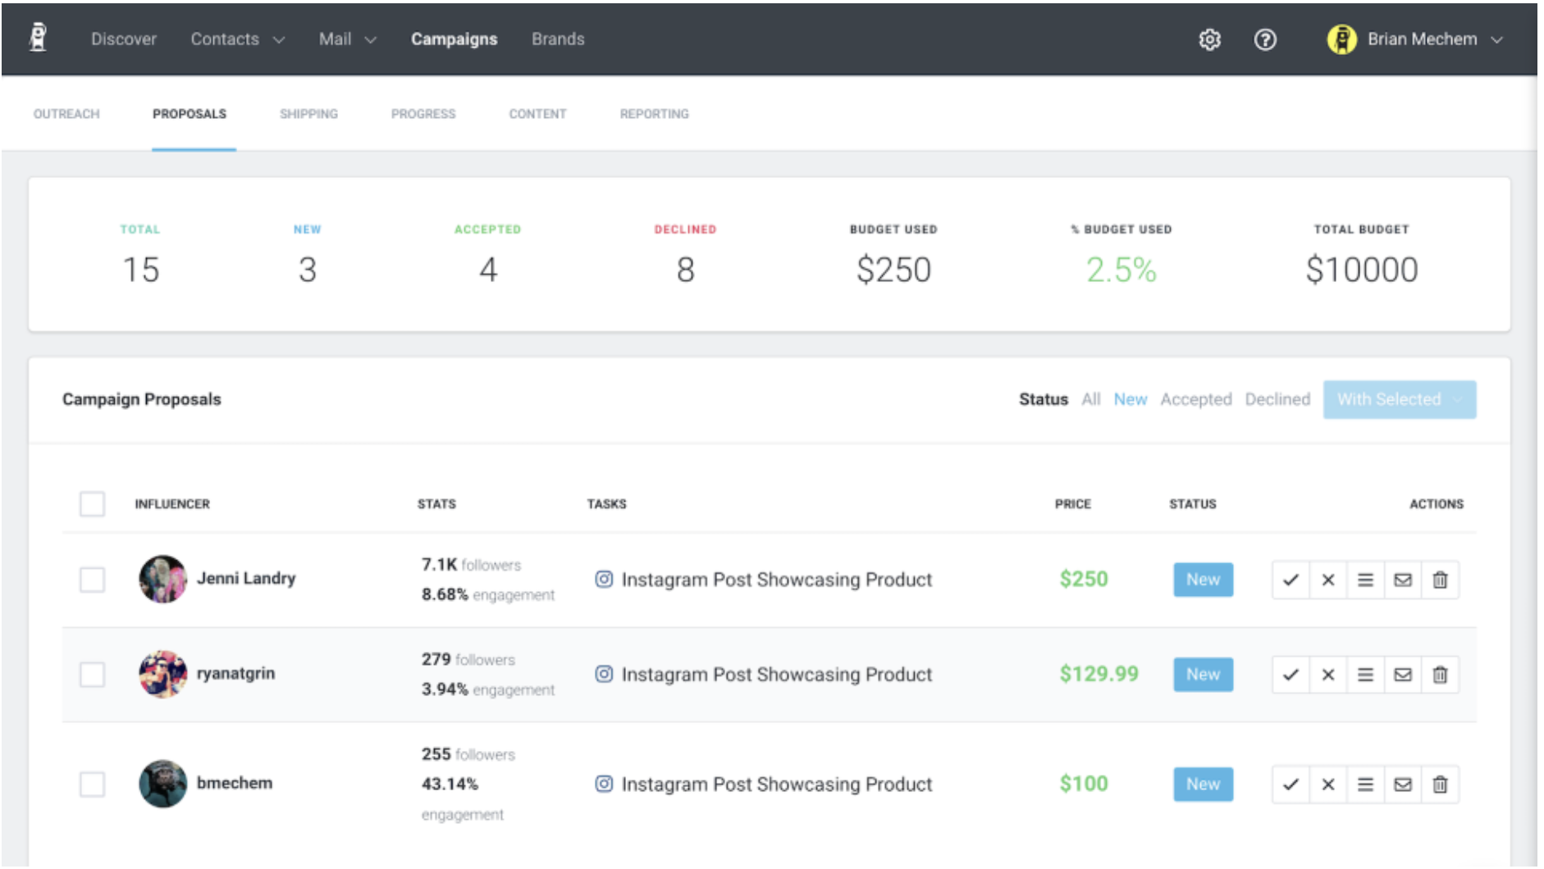
Task: Decline ryanatgrin's proposal with X icon
Action: [1328, 675]
